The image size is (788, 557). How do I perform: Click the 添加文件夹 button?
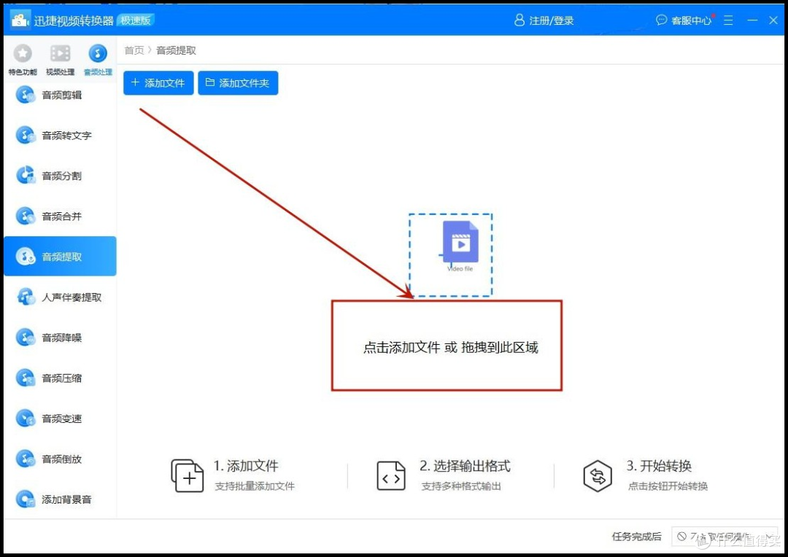238,83
